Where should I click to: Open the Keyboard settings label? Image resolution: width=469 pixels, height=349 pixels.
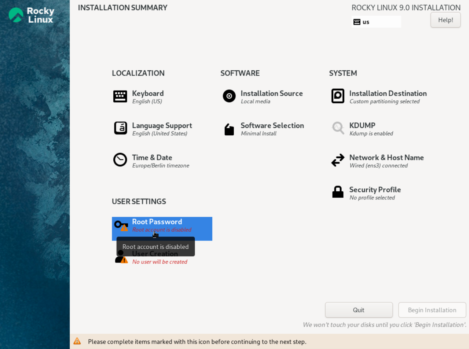[148, 93]
